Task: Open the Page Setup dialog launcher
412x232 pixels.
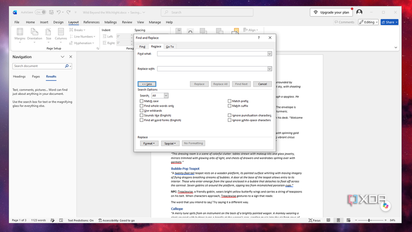Action: tap(98, 48)
